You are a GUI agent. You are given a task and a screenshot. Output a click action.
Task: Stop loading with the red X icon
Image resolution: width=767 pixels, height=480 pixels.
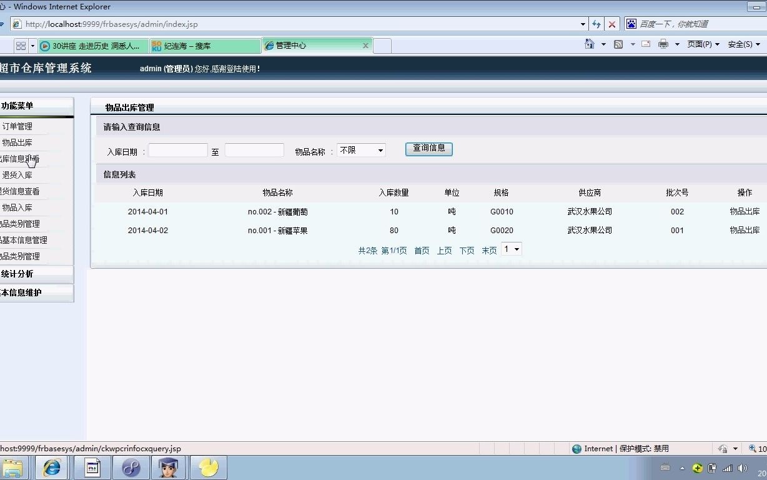click(611, 24)
